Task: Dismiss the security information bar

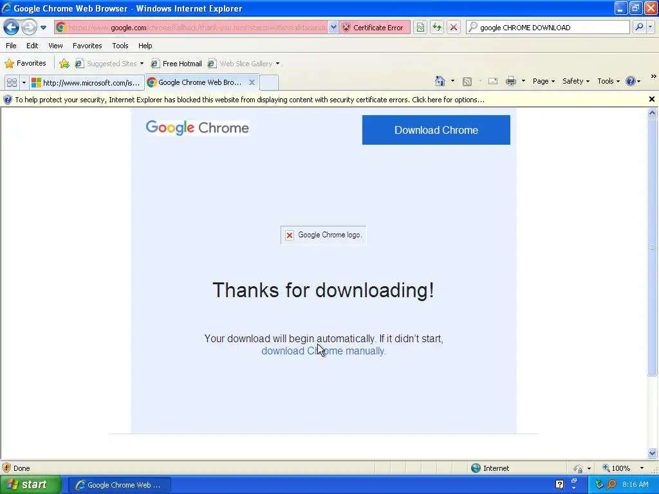Action: pos(652,100)
